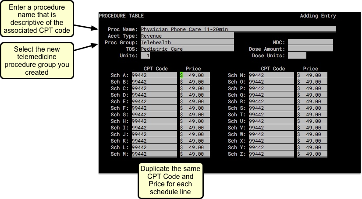Select the Sch J Price field
The height and width of the screenshot is (199, 362).
tap(195, 134)
